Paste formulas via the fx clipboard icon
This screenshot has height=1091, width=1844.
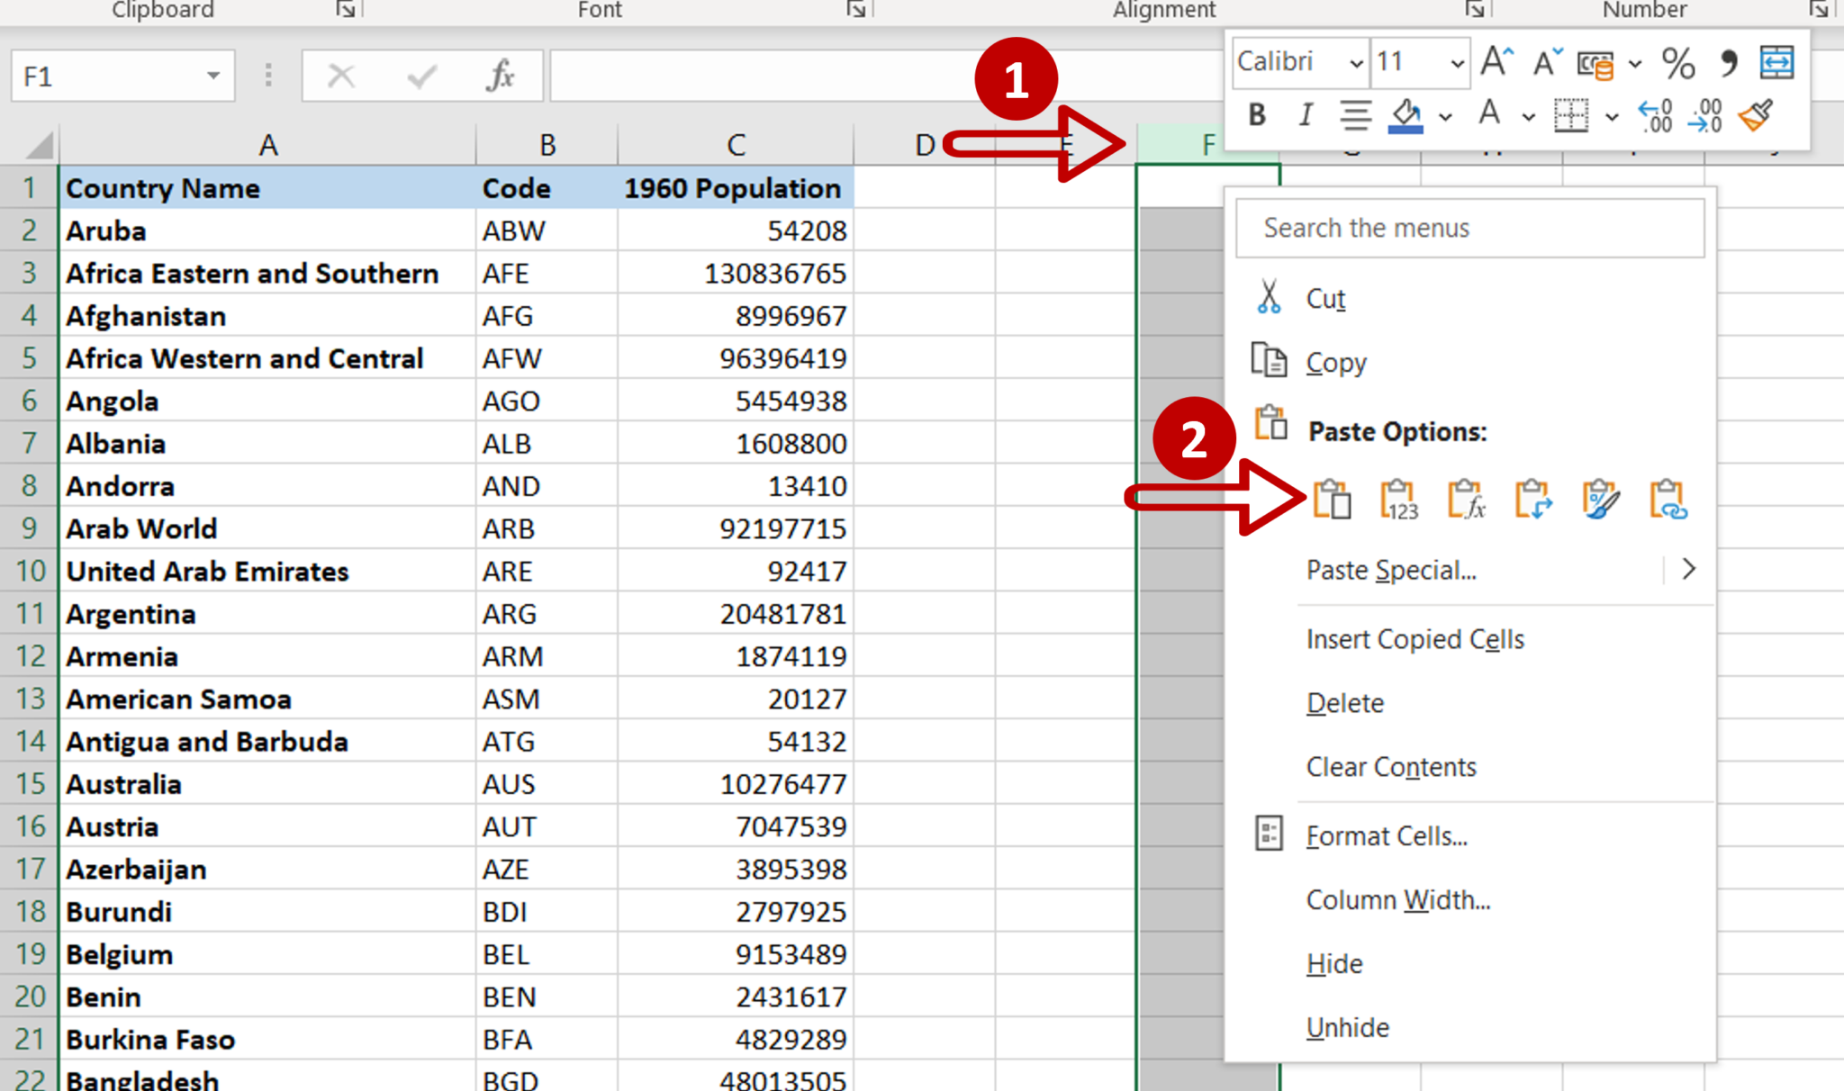(1466, 500)
